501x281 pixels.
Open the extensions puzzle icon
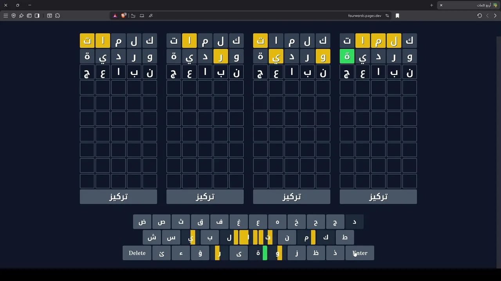click(58, 16)
